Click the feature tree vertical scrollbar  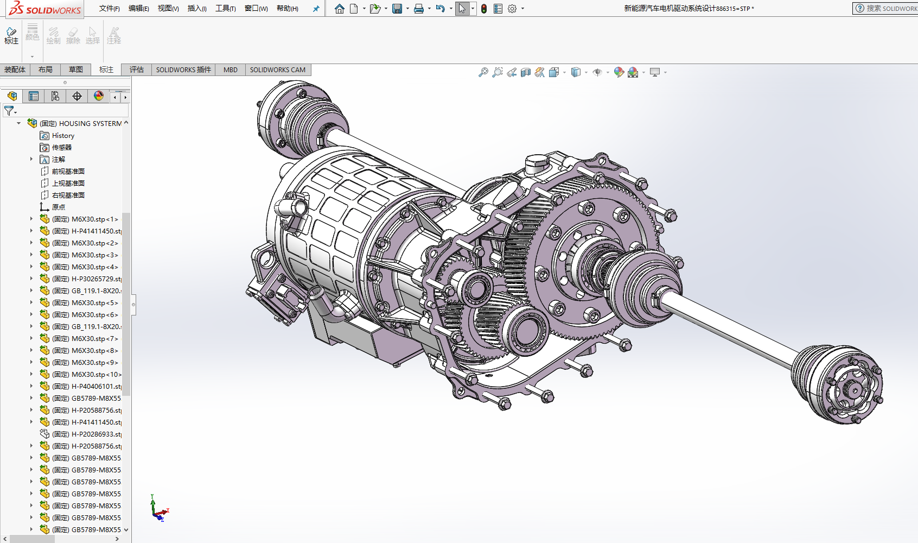(126, 304)
